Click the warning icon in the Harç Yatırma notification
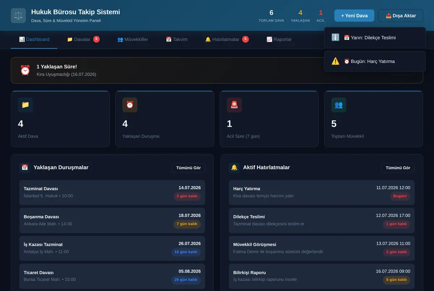 pos(336,61)
